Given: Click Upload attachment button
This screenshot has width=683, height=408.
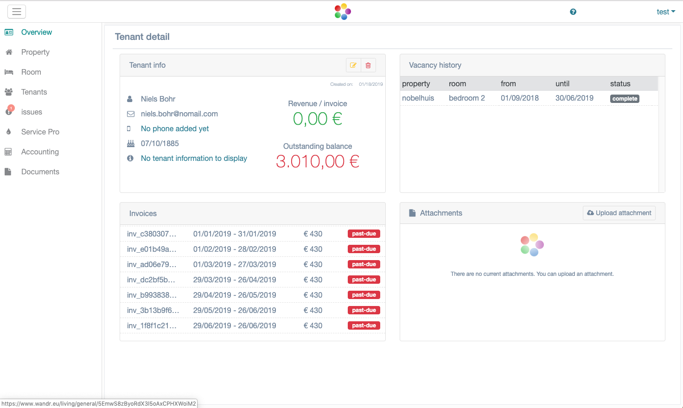Looking at the screenshot, I should [x=619, y=213].
